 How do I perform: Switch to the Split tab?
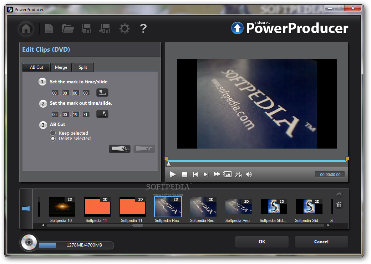coord(83,67)
